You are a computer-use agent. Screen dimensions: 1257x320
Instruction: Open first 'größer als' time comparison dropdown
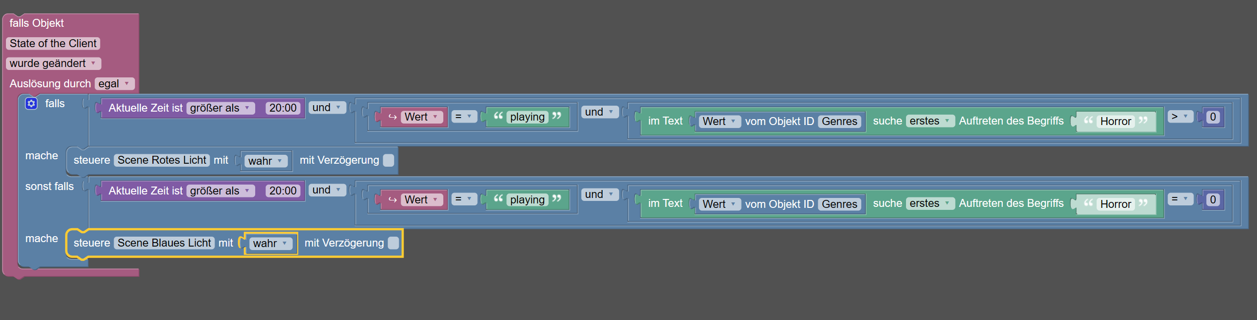(220, 108)
